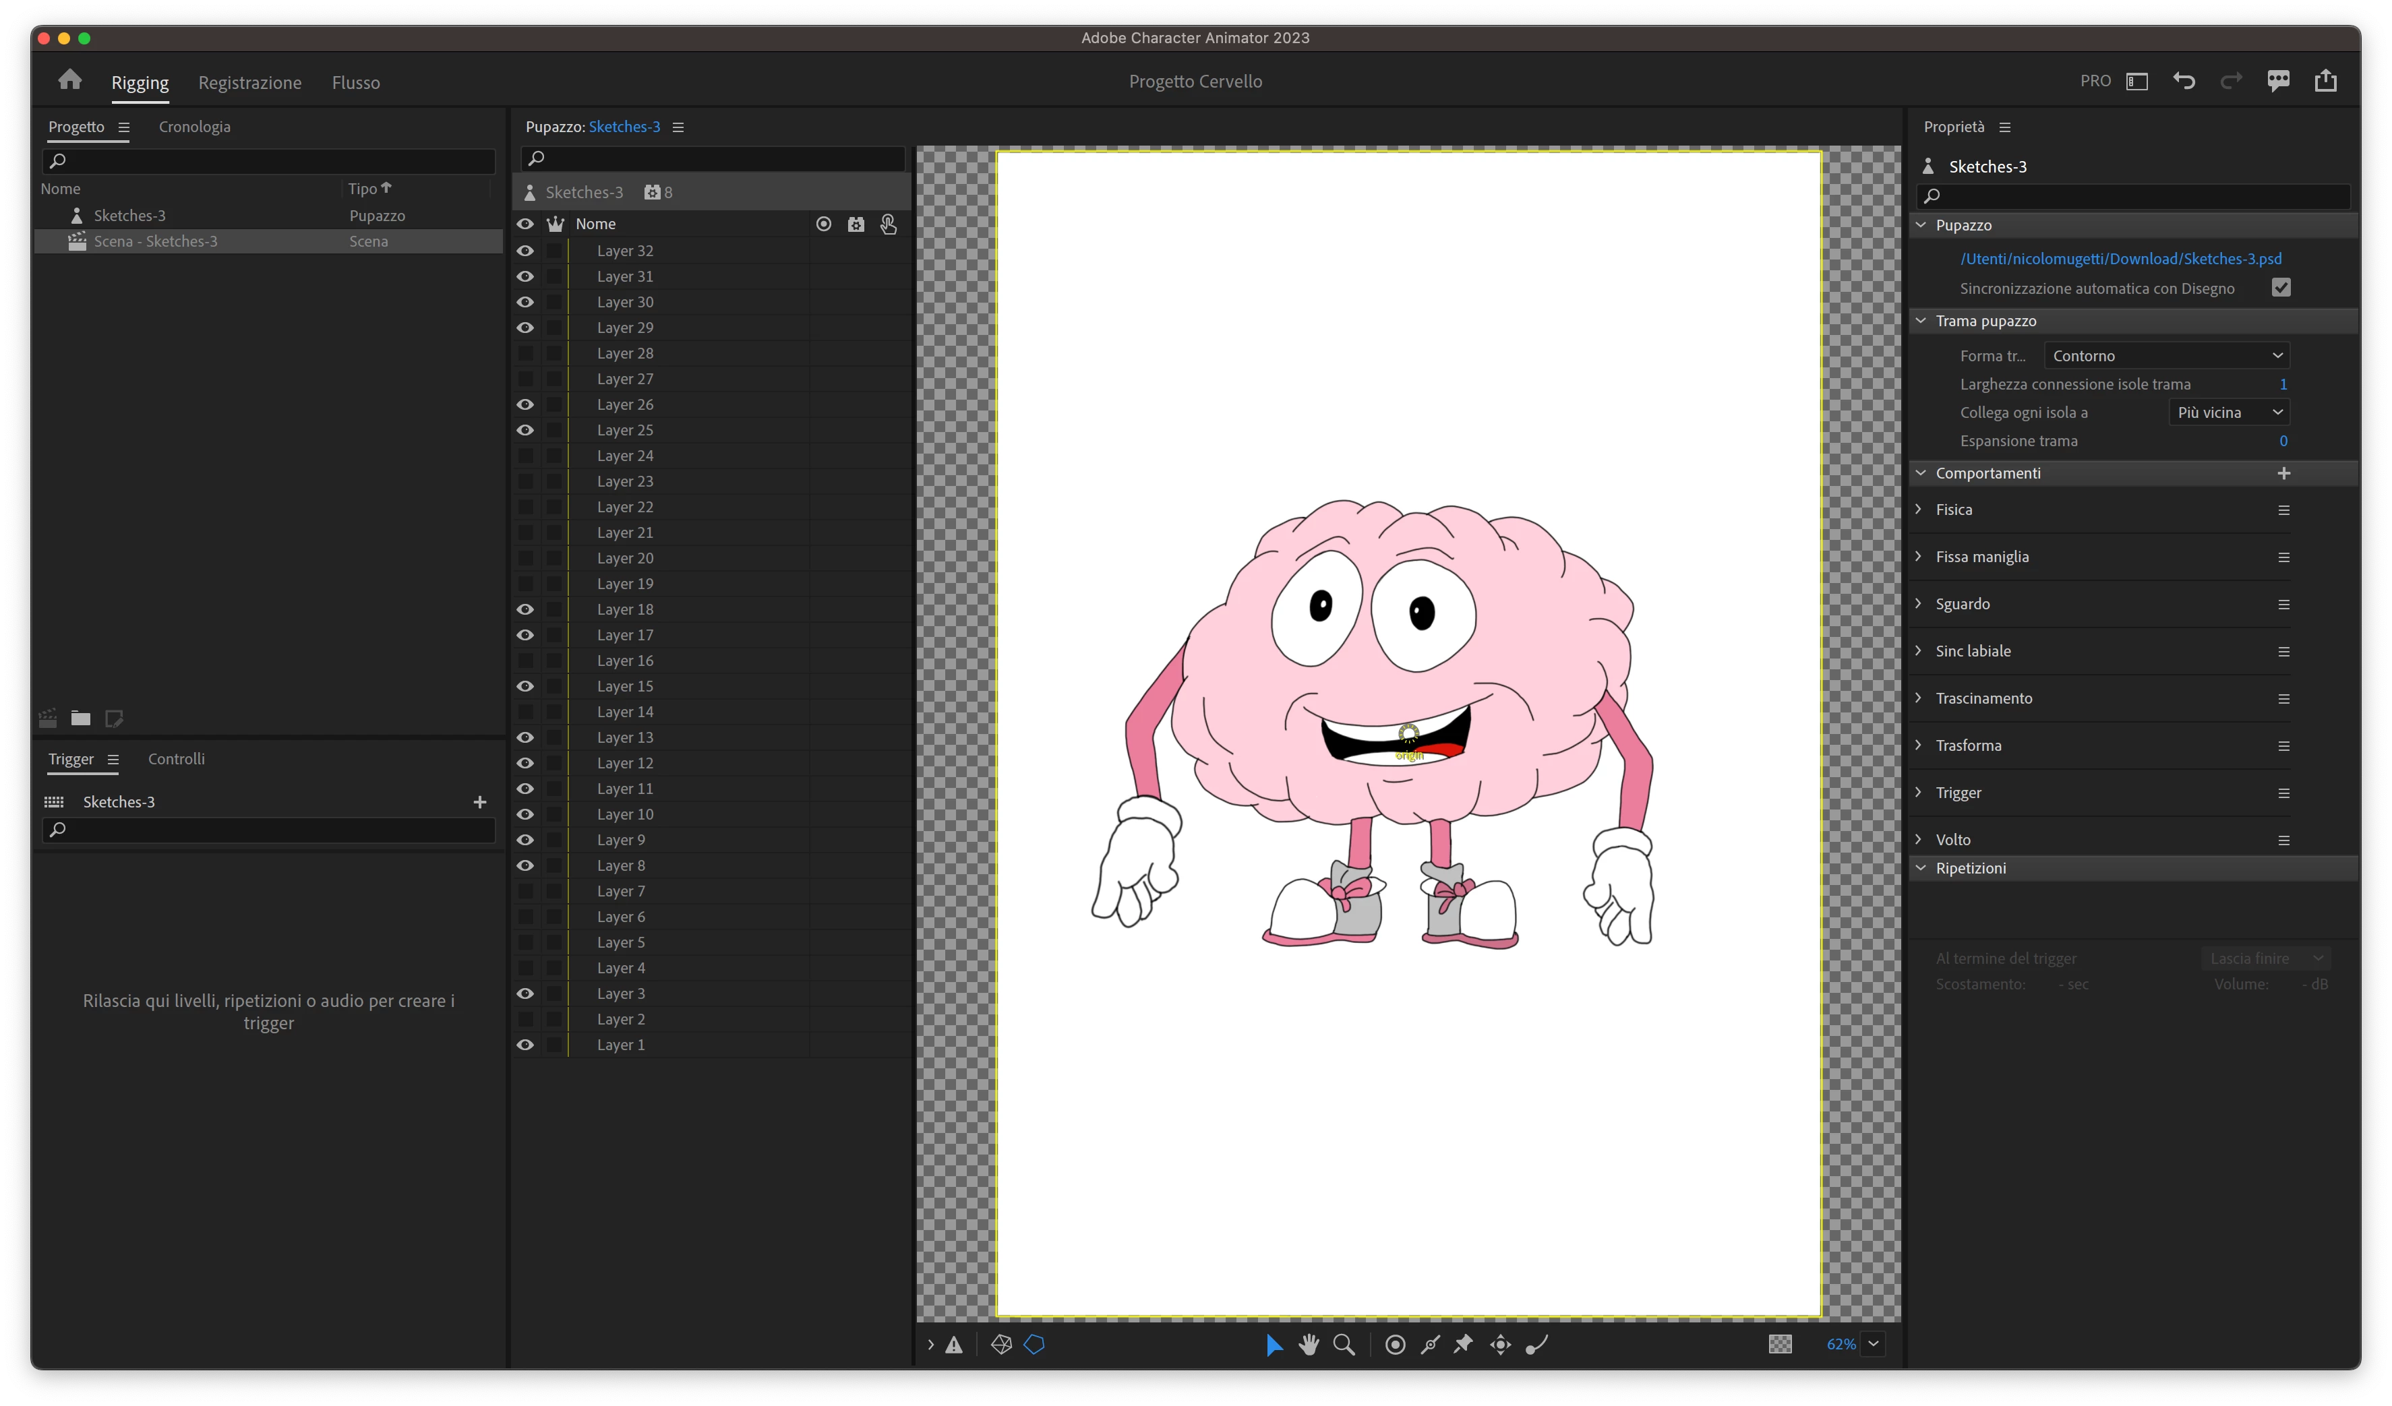Select the Handle tool circle icon
Viewport: 2392px width, 1406px height.
[x=1394, y=1345]
